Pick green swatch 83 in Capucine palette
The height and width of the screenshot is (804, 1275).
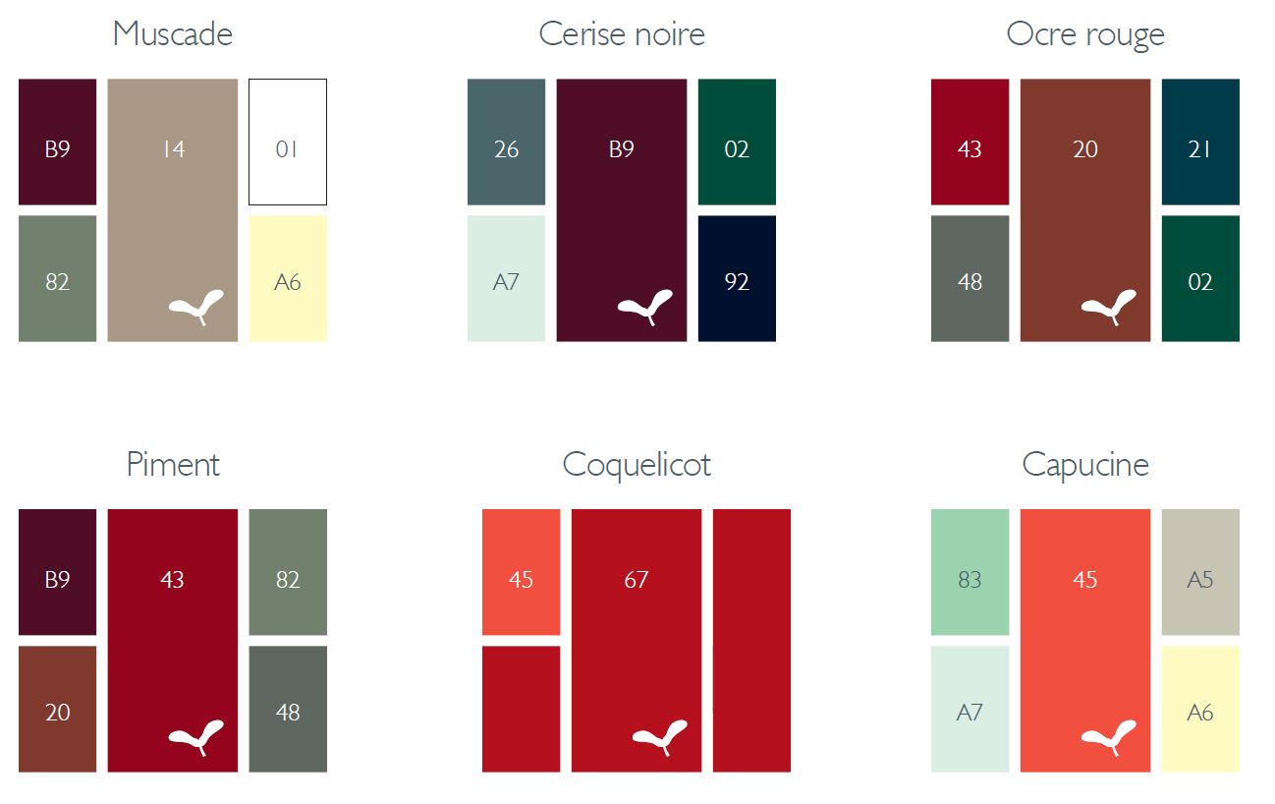coord(970,573)
